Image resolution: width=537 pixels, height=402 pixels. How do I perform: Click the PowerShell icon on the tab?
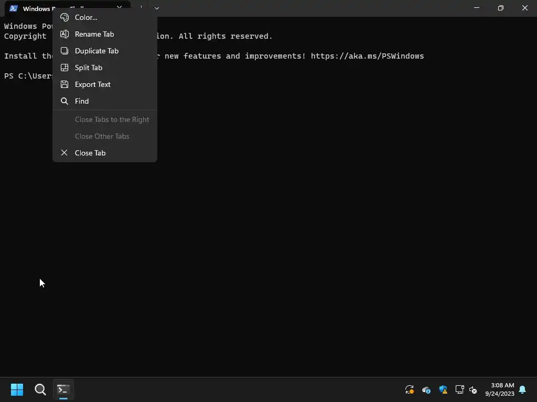click(x=13, y=8)
